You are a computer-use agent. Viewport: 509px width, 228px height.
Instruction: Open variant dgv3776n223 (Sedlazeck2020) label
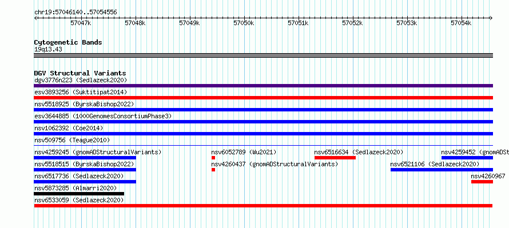81,80
